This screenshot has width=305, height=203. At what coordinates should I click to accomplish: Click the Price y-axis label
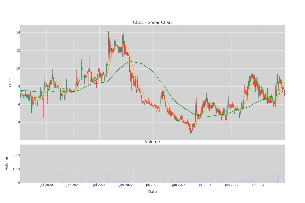coord(10,82)
